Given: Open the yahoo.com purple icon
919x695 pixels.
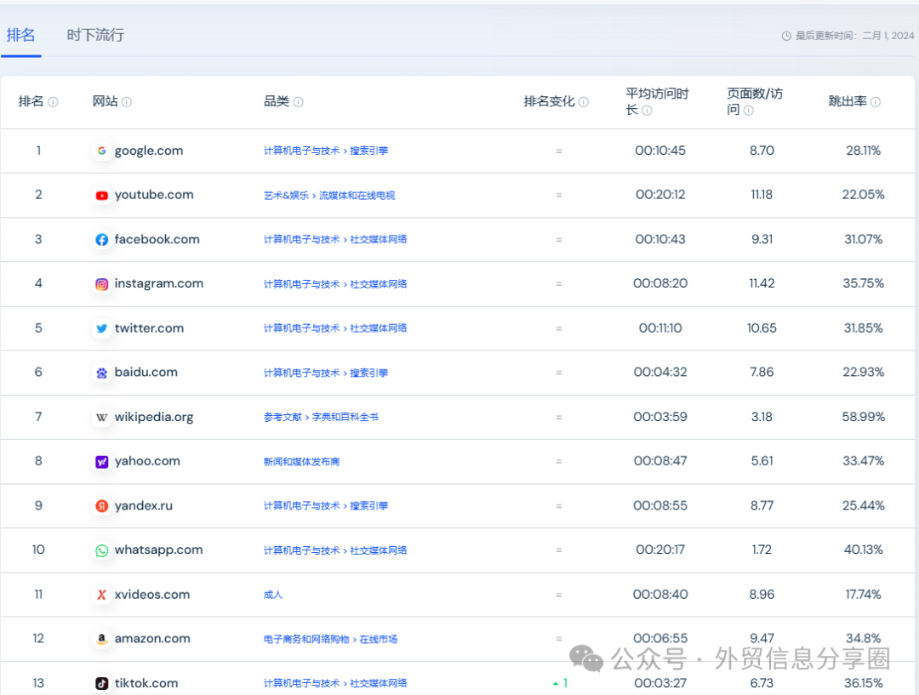Looking at the screenshot, I should pos(101,462).
